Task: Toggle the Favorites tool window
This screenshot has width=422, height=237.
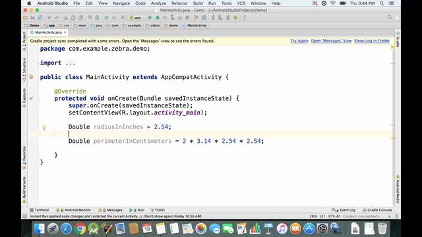Action: (x=24, y=158)
